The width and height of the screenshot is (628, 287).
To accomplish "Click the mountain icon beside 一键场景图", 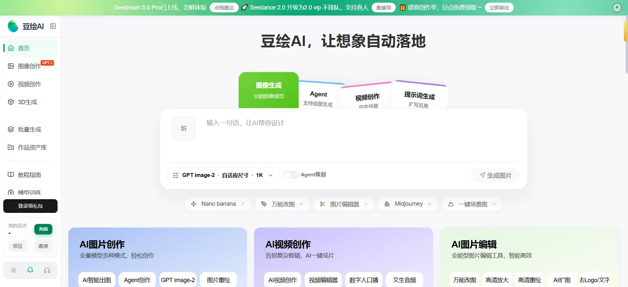I will point(451,204).
